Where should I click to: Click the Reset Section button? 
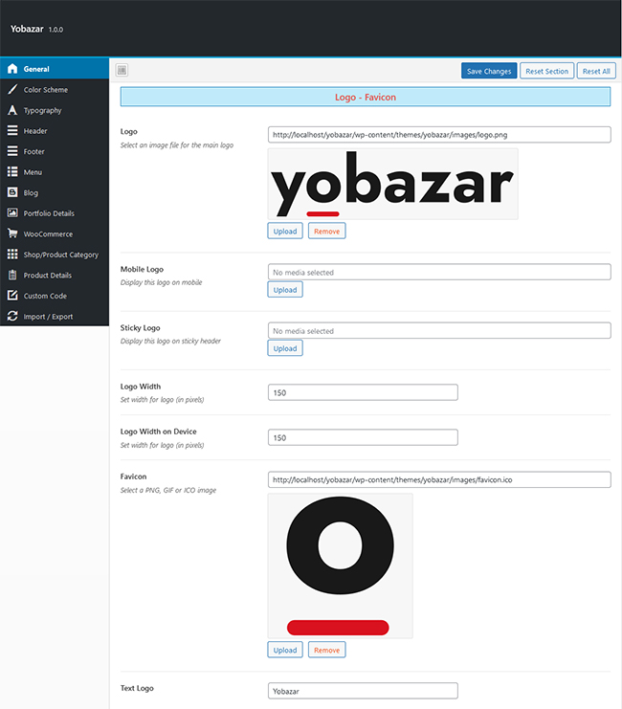coord(547,71)
